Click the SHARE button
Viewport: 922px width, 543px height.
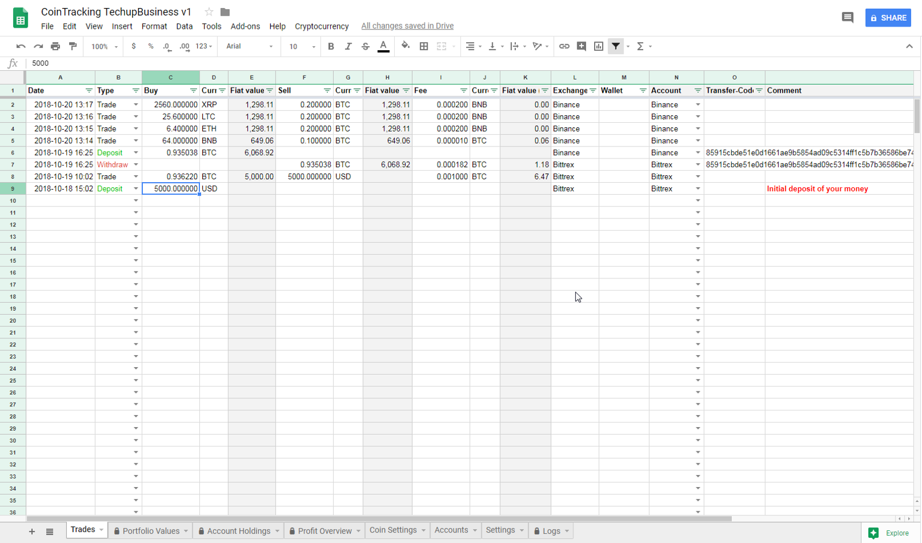pos(888,17)
